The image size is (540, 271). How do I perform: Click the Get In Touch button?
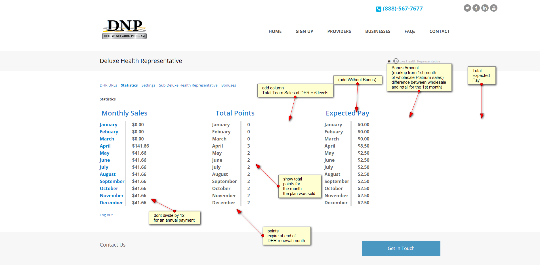pos(401,249)
